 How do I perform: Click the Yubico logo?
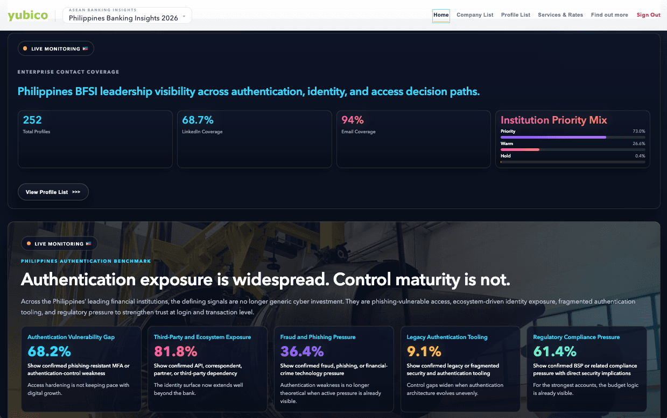pos(28,16)
